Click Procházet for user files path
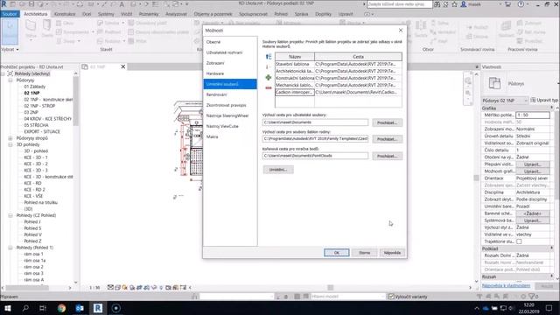The image size is (560, 315). pos(387,122)
